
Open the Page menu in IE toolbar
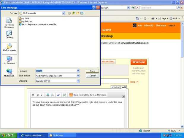click(163, 18)
